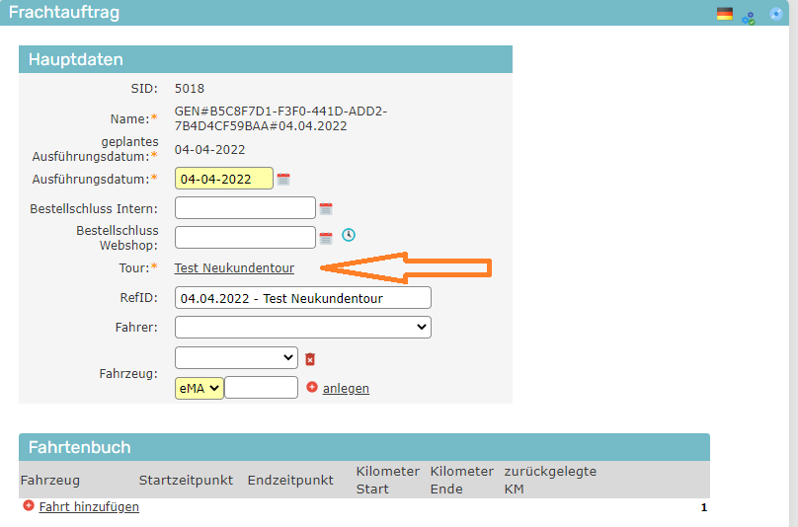Click the German flag language icon
This screenshot has height=527, width=798.
(x=725, y=14)
